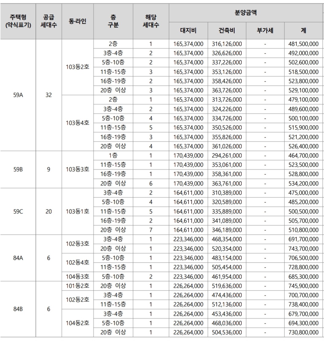Click building cost 294,261,000
The image size is (324, 341).
[227, 156]
